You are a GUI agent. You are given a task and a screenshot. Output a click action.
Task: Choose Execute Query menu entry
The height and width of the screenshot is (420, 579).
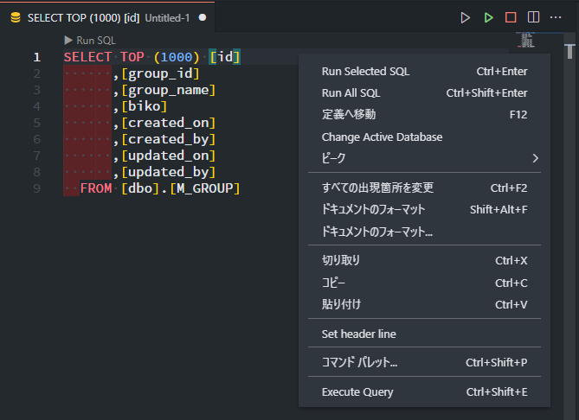pyautogui.click(x=424, y=392)
